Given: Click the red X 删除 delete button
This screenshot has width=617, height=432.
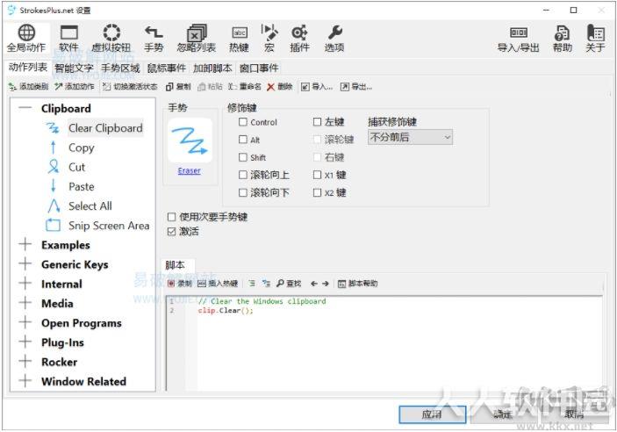Looking at the screenshot, I should 280,87.
